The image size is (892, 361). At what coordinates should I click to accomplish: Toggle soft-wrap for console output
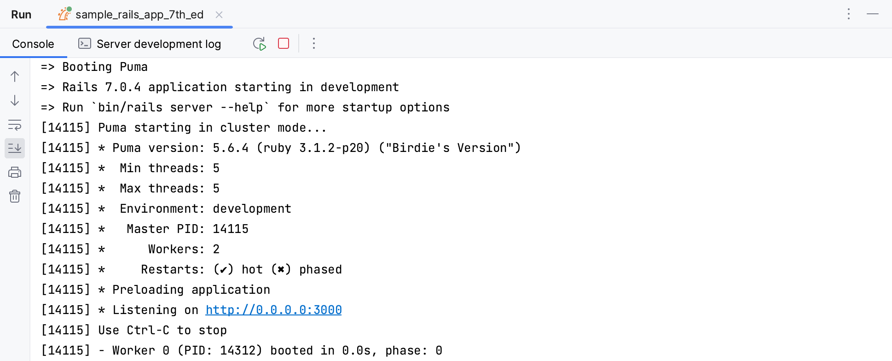[15, 125]
